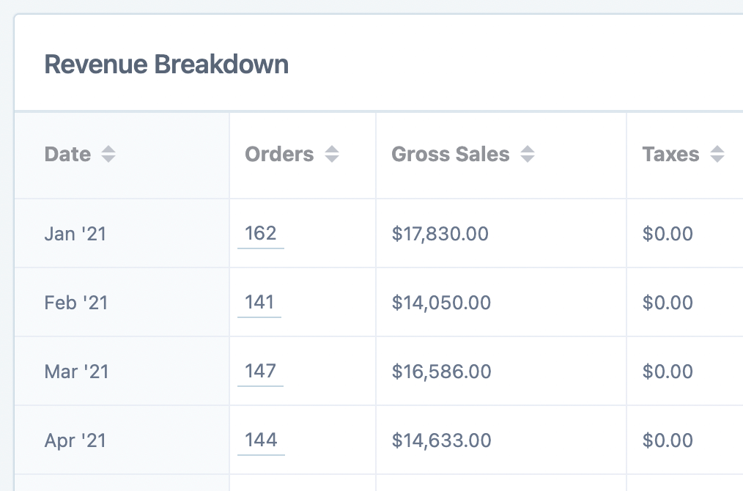Sort the Orders column ascending
This screenshot has height=491, width=743.
click(x=332, y=149)
